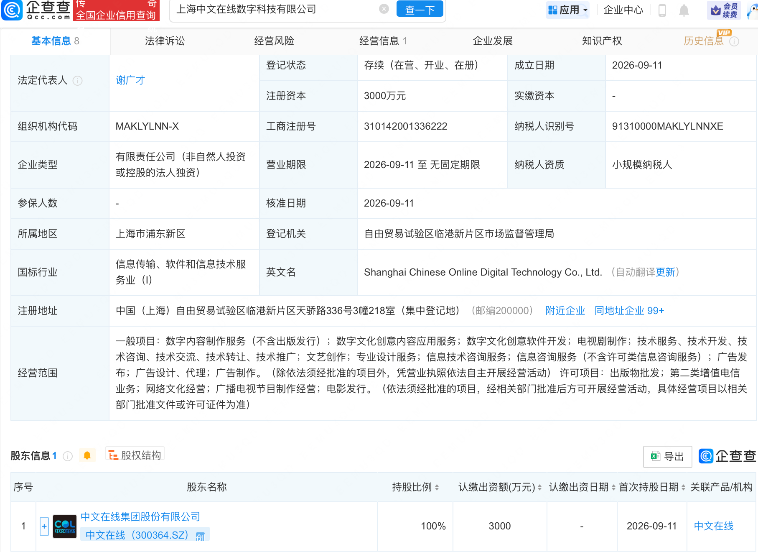Open stock link 中文在线（300364.SZ）

[x=137, y=535]
